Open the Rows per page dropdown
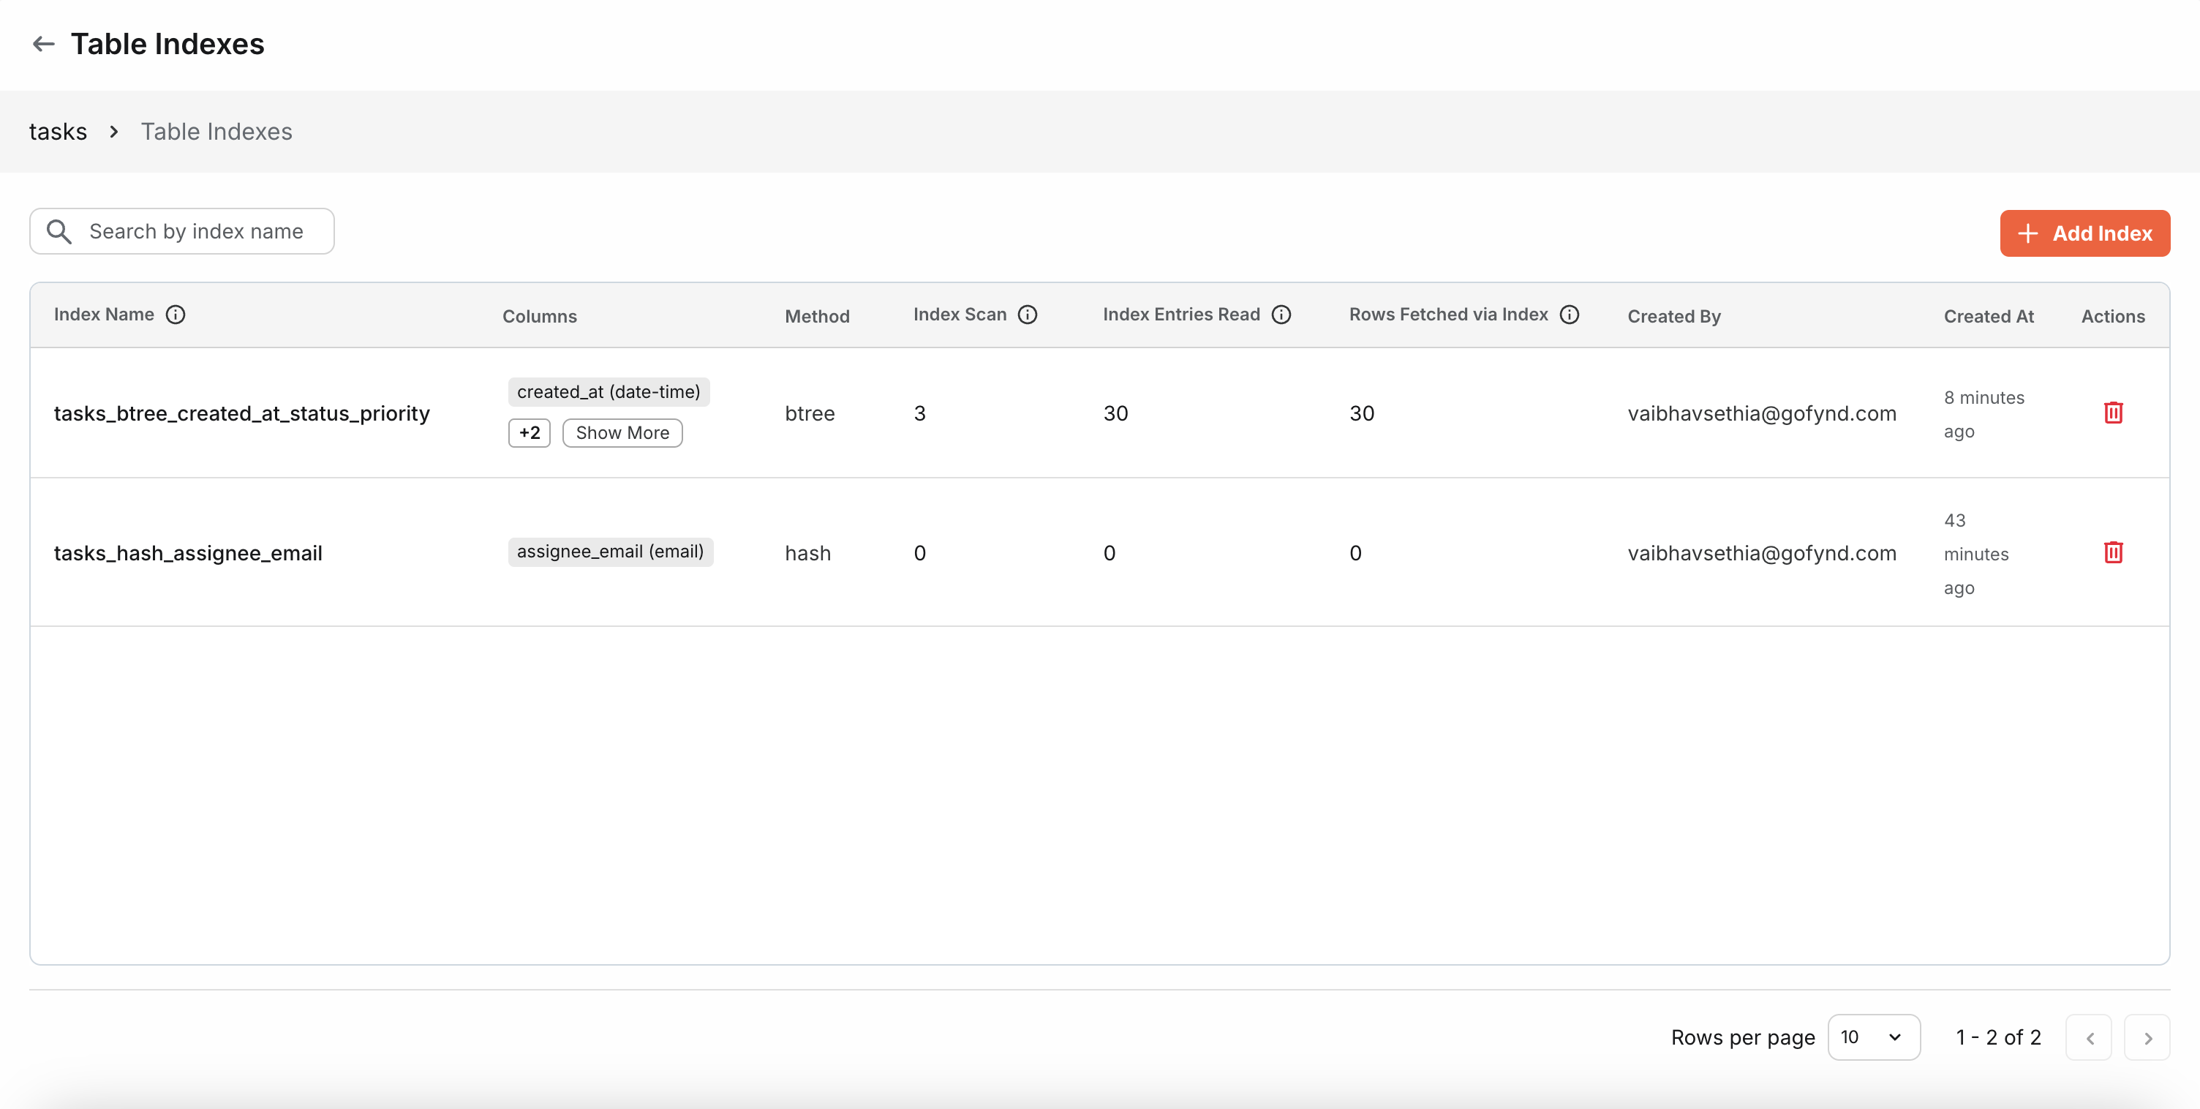The width and height of the screenshot is (2200, 1109). [1874, 1037]
